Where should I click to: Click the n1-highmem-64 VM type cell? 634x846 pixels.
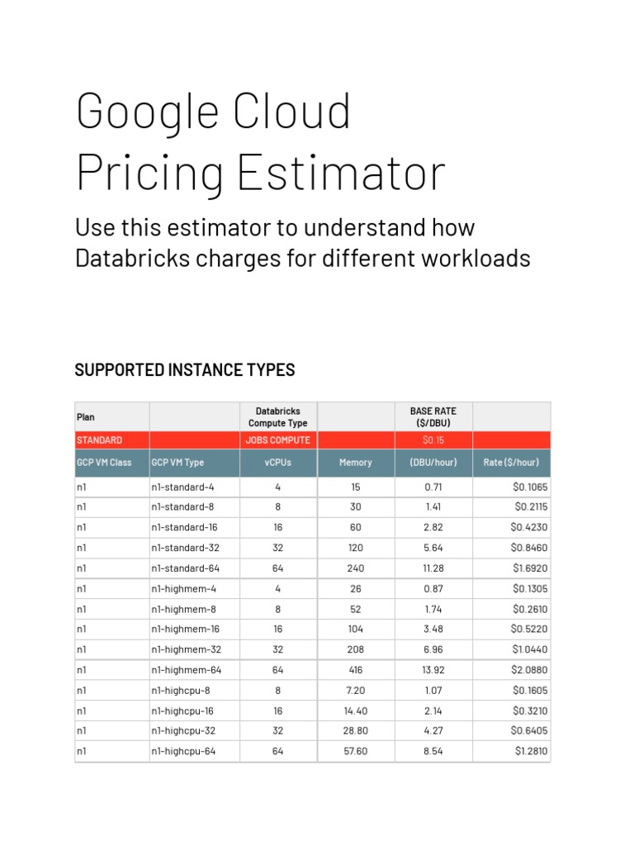point(186,670)
